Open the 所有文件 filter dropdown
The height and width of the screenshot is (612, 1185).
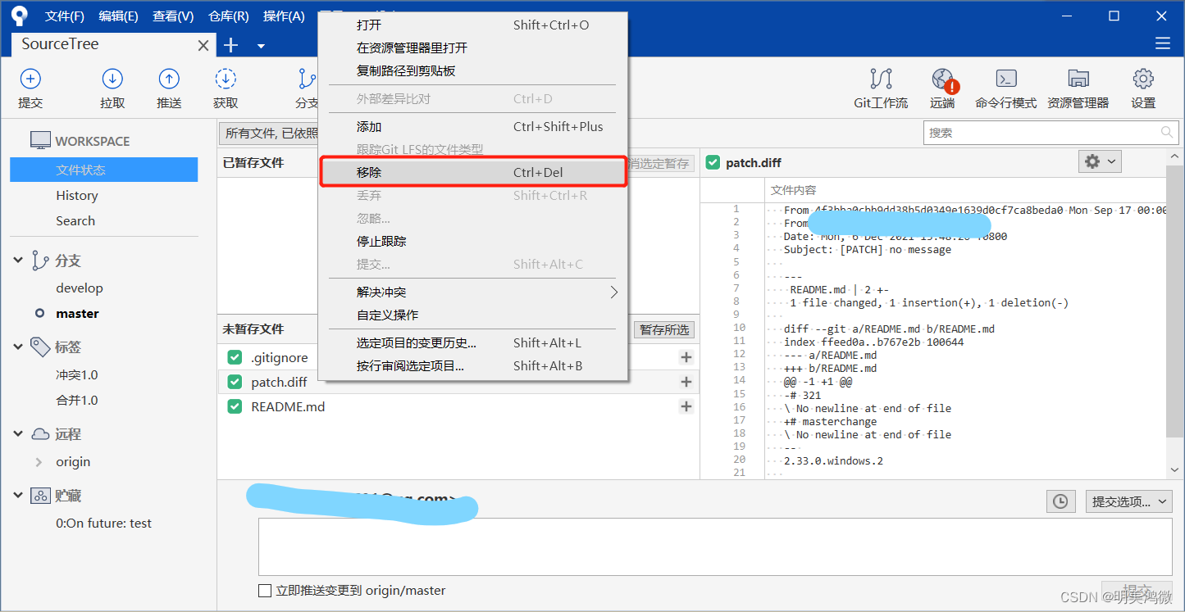269,134
